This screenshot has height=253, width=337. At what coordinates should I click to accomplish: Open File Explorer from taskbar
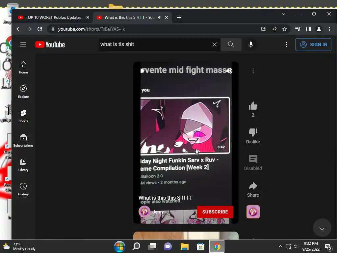coord(184,246)
